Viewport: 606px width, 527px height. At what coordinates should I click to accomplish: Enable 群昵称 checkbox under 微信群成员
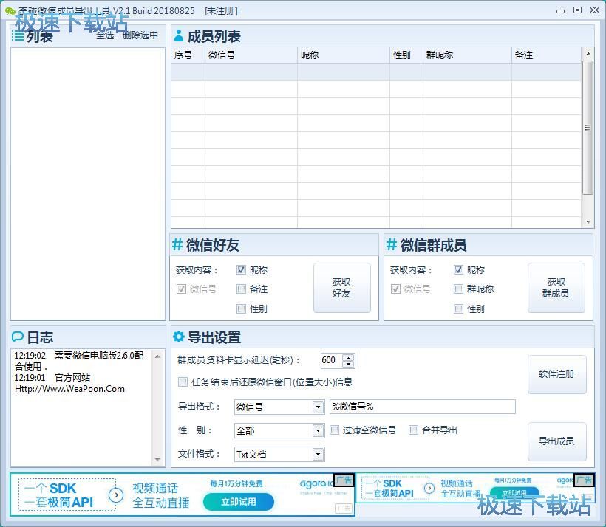pos(458,289)
